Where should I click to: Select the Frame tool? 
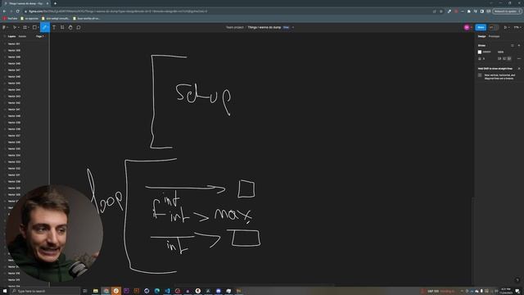pyautogui.click(x=25, y=27)
